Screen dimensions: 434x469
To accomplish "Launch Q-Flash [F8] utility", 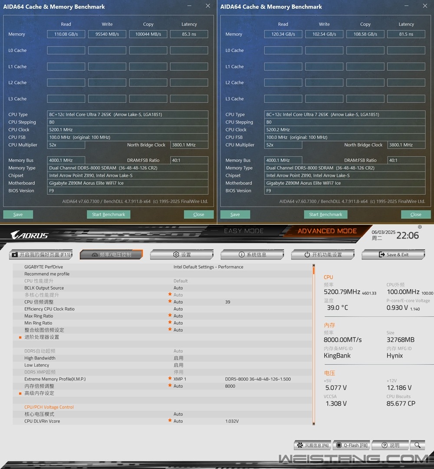I will pyautogui.click(x=352, y=445).
